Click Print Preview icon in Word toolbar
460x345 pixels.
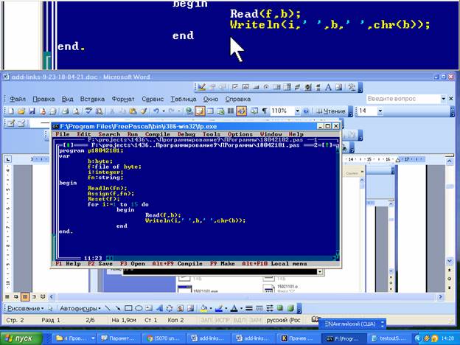coord(76,111)
